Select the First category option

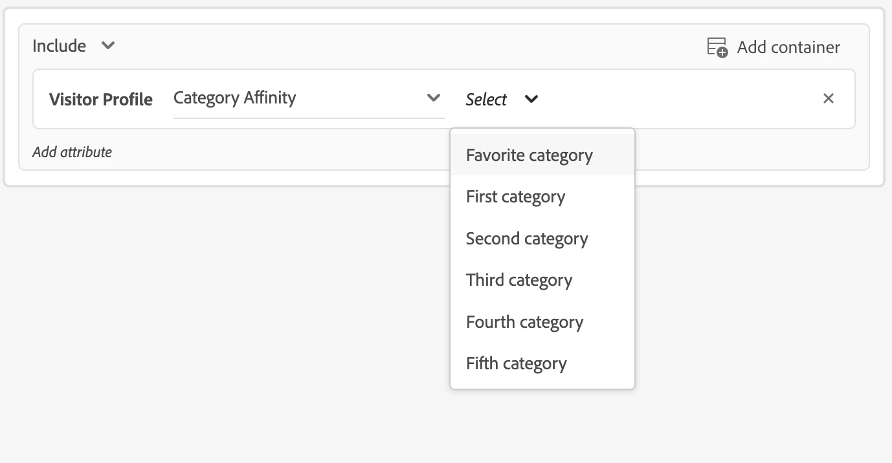pos(515,197)
